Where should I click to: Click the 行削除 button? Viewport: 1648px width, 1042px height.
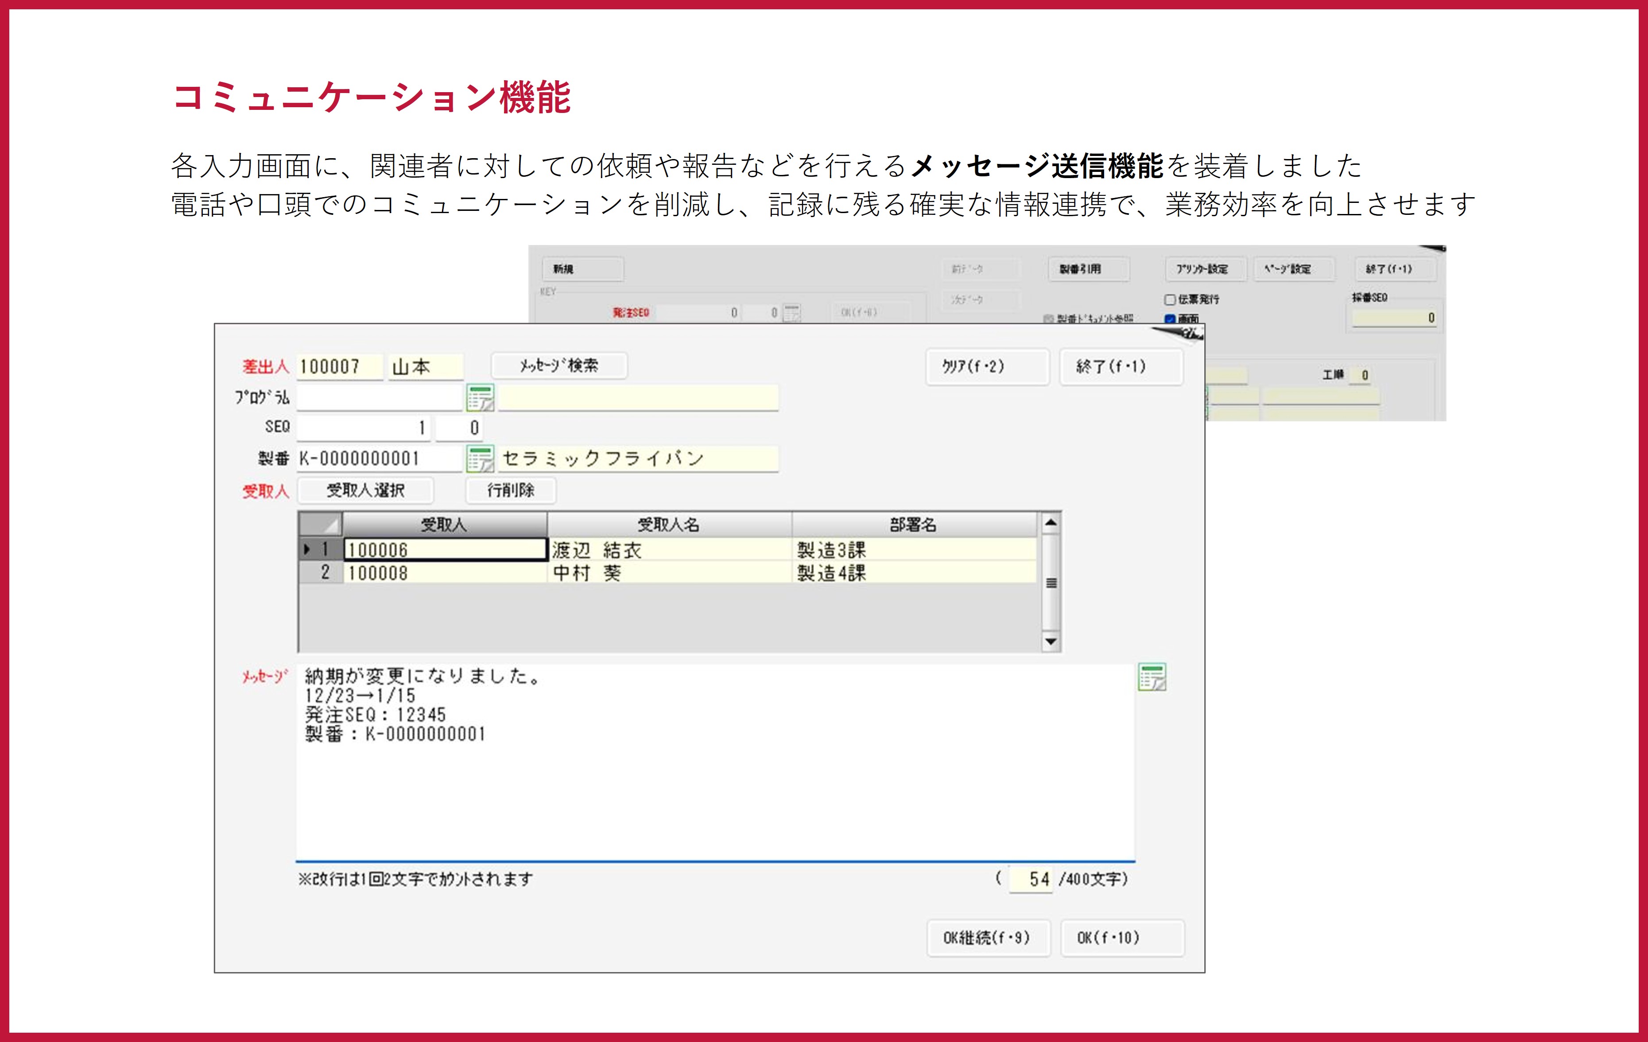(511, 490)
